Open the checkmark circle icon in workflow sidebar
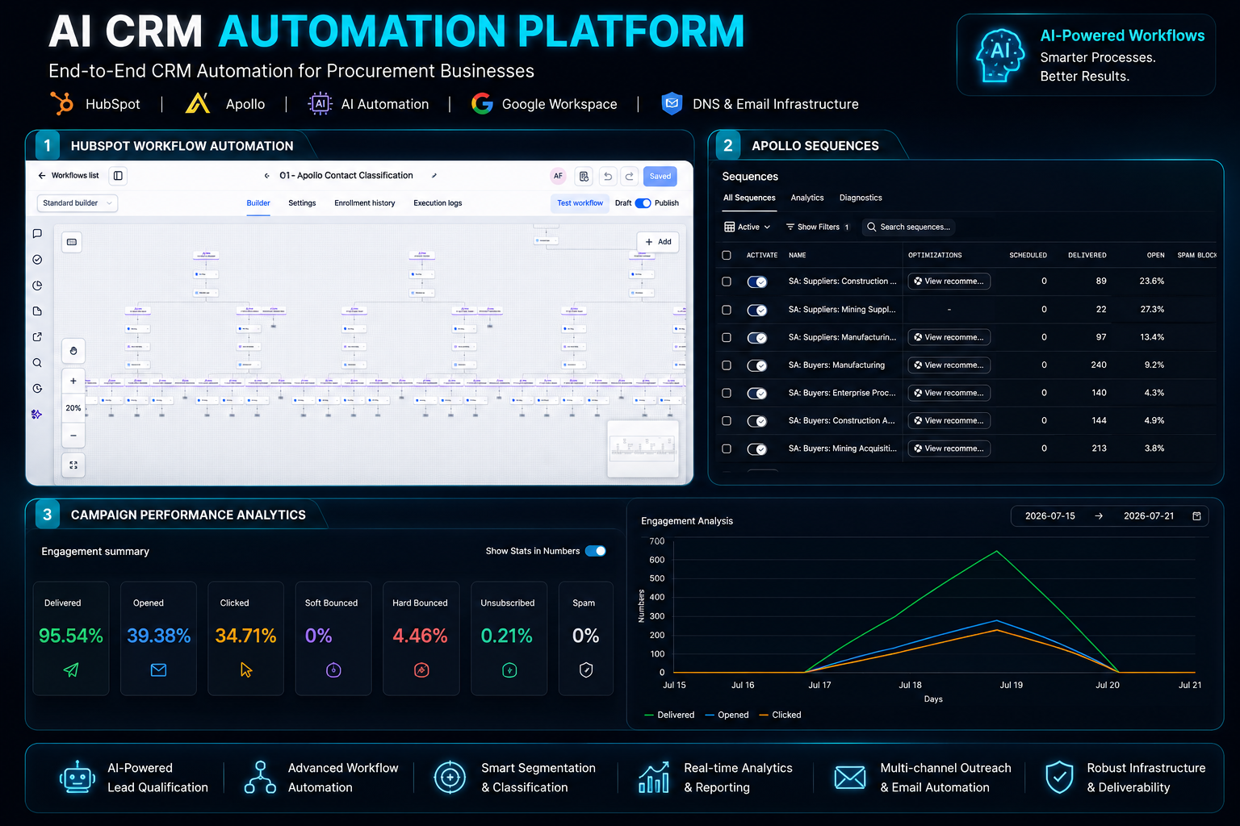The width and height of the screenshot is (1240, 826). click(37, 260)
